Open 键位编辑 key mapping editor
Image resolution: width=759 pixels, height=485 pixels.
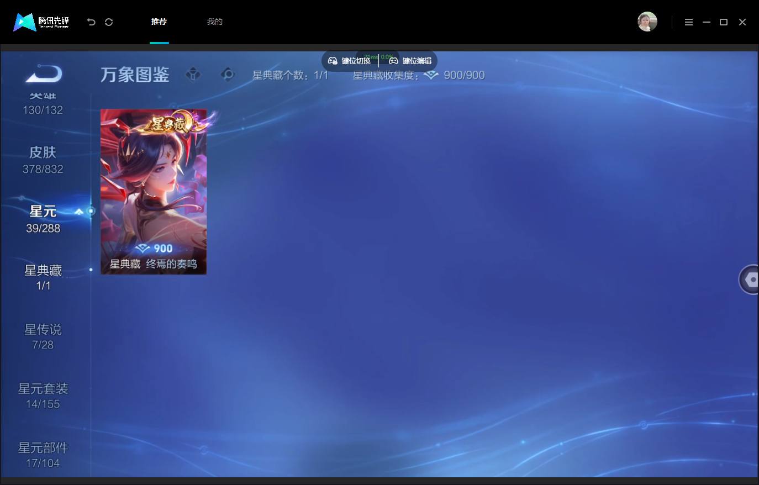click(x=410, y=61)
